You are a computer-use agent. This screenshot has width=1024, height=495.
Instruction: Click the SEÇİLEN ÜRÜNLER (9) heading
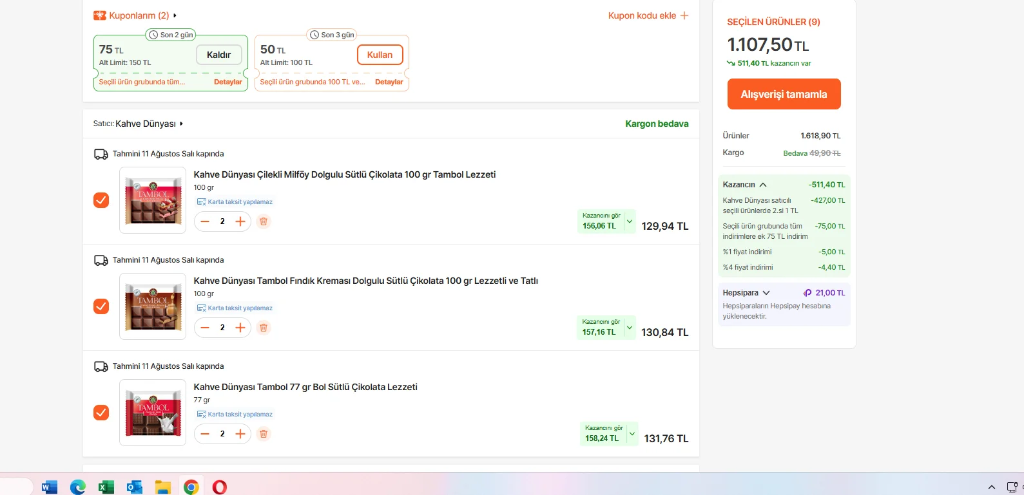(773, 22)
